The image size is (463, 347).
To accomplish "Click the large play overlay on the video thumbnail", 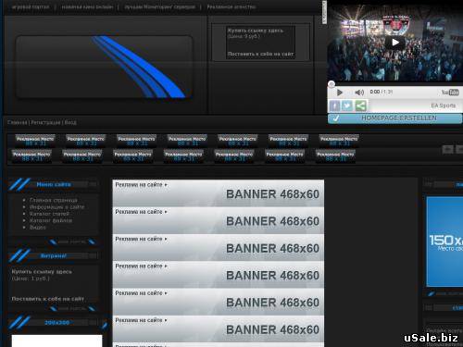I will pos(395,43).
